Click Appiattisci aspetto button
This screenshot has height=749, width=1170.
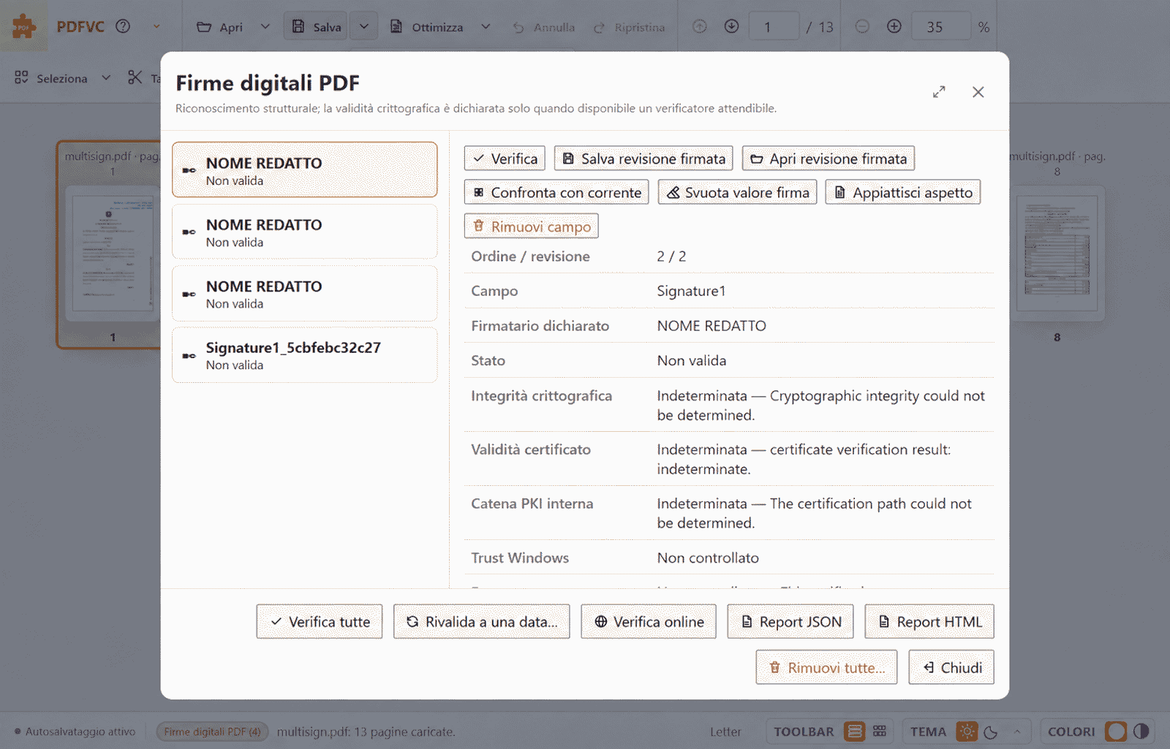[903, 192]
